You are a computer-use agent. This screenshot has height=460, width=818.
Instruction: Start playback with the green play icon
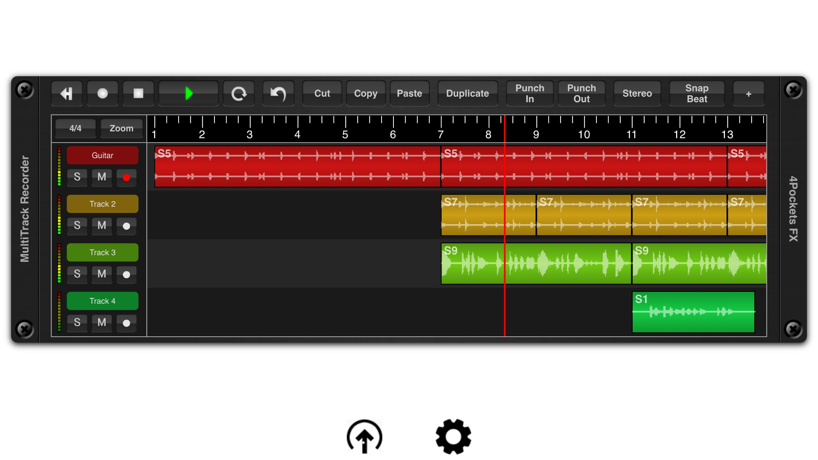(188, 93)
